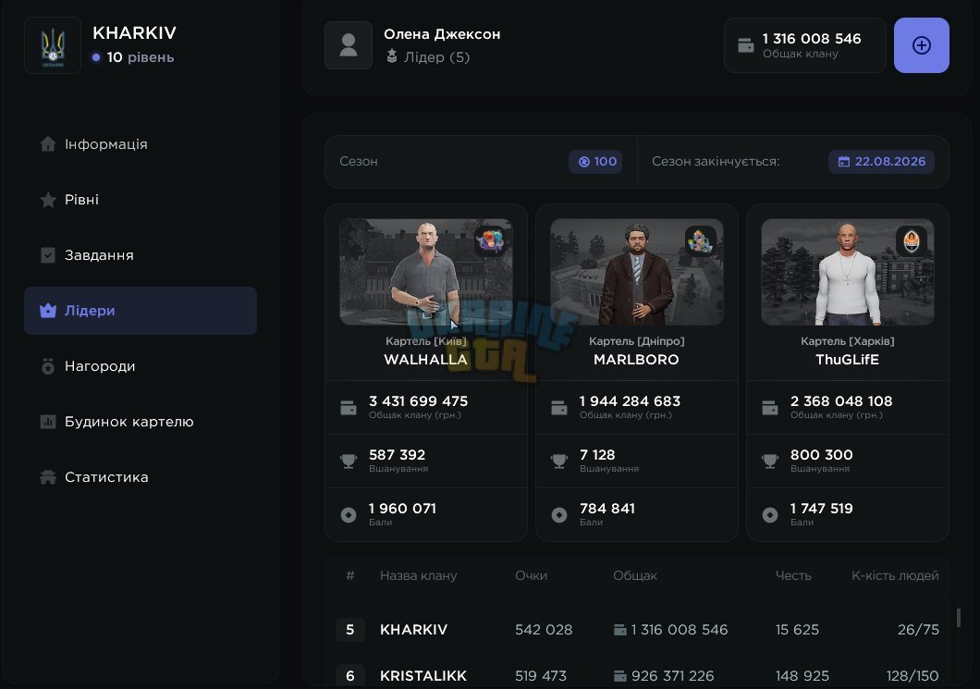Viewport: 980px width, 689px height.
Task: Click the MARLBORO cartel character image
Action: [x=637, y=272]
